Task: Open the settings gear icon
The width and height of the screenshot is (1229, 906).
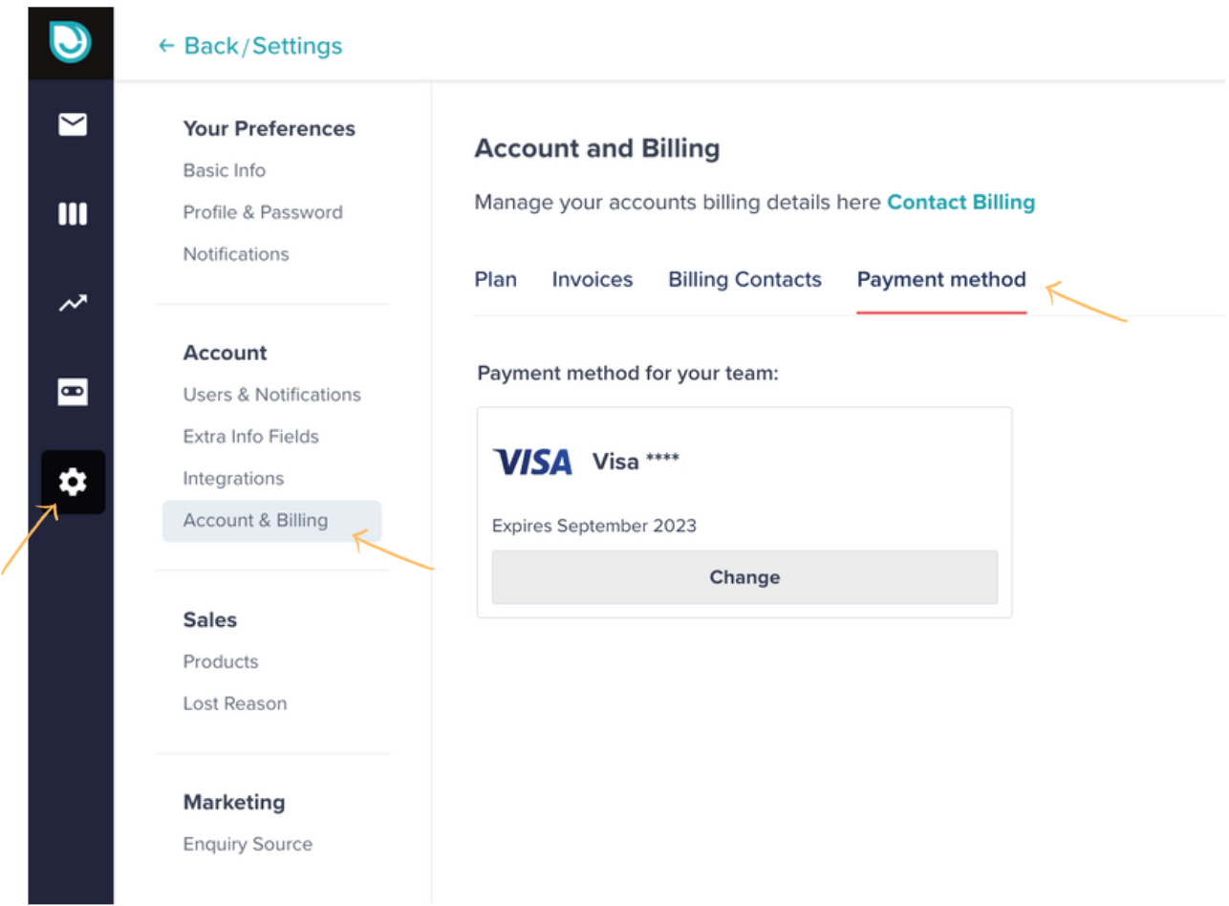Action: pyautogui.click(x=73, y=483)
